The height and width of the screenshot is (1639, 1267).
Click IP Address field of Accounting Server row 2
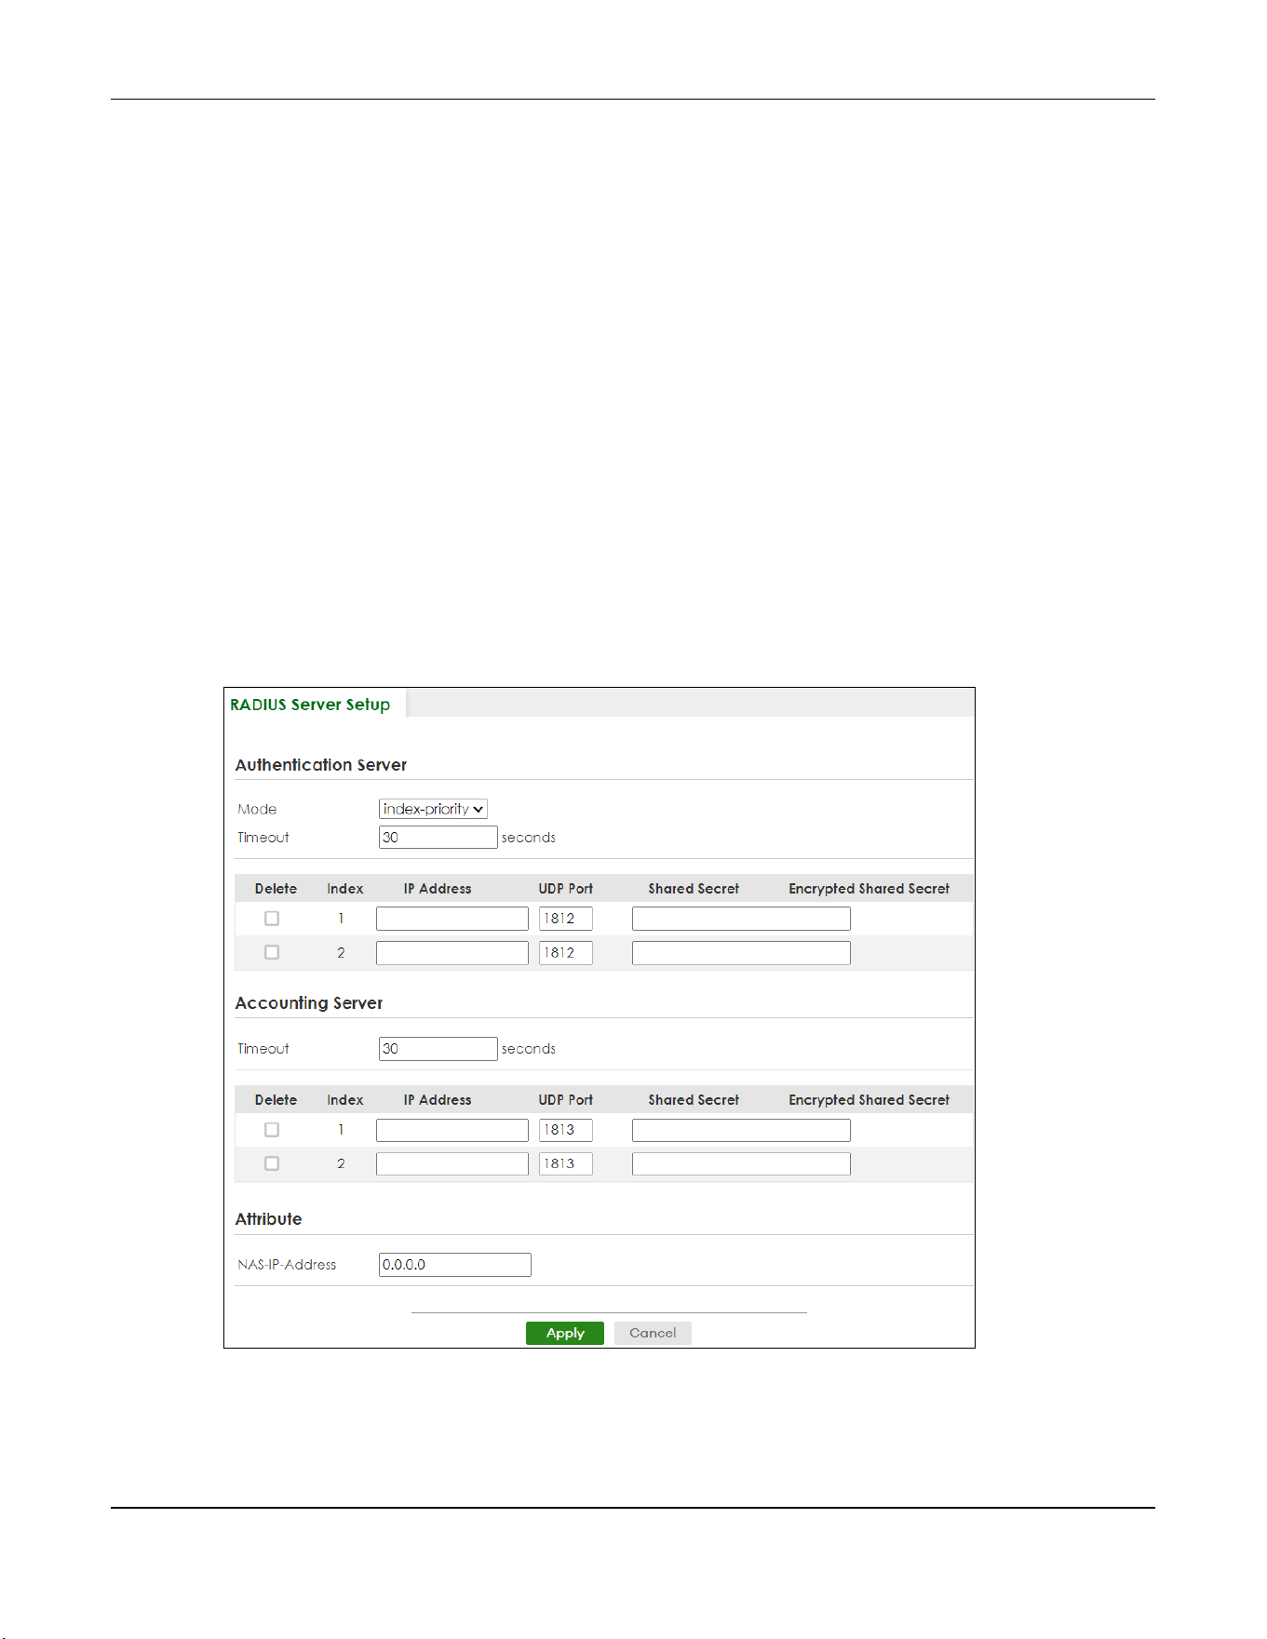pyautogui.click(x=452, y=1163)
